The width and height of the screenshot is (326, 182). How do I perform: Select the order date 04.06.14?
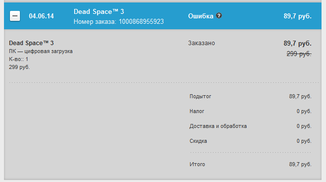[41, 16]
